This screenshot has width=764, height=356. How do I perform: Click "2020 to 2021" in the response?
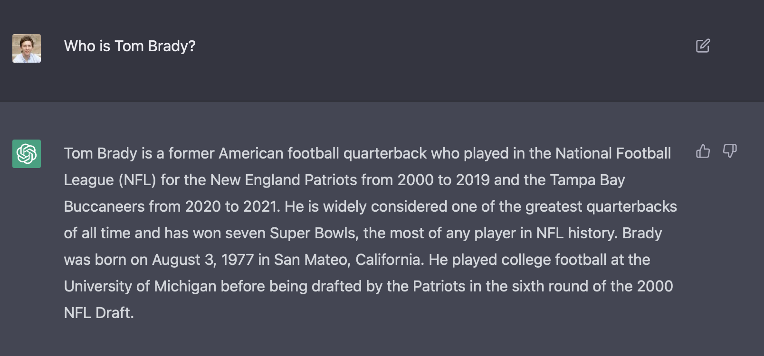click(x=231, y=206)
